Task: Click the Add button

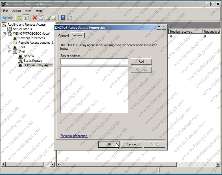Action: (x=141, y=61)
